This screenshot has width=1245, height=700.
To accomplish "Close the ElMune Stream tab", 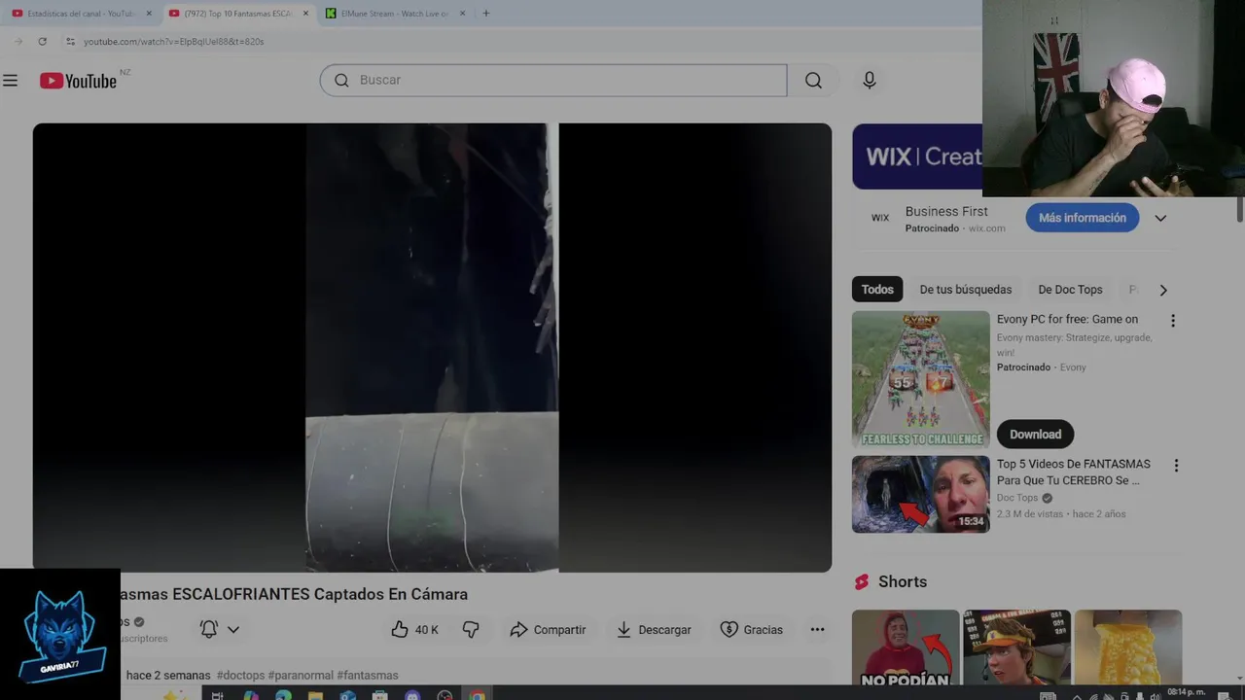I will 462,14.
